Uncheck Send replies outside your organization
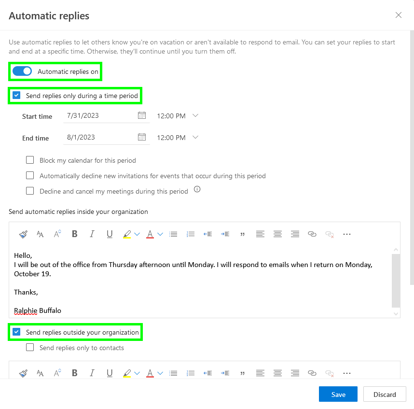 click(16, 332)
